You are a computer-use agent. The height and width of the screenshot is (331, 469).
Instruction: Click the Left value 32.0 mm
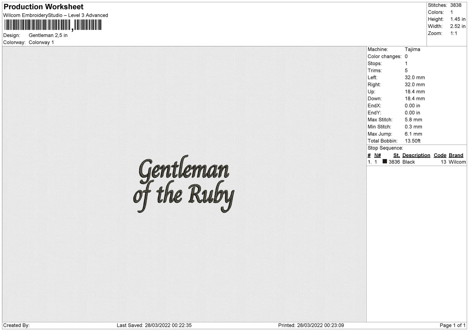point(415,77)
